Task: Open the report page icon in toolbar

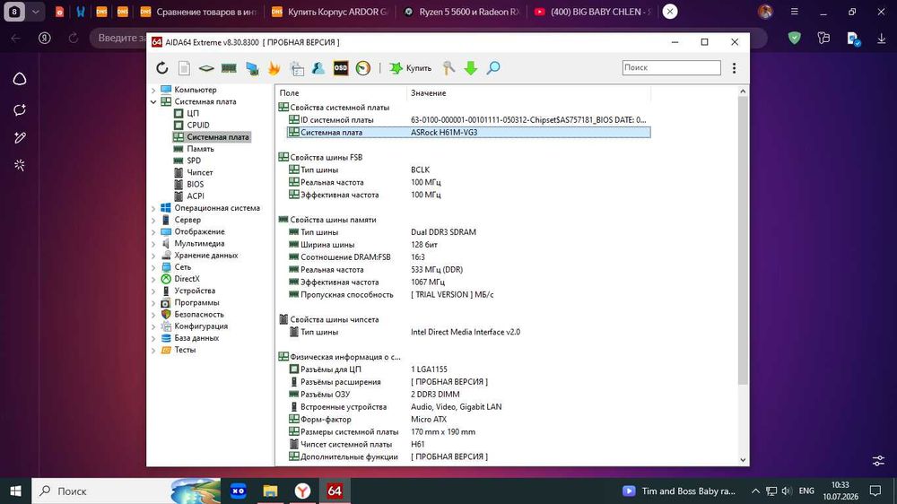Action: coord(184,68)
